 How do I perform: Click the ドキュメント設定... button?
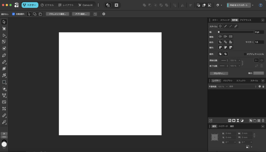click(57, 14)
